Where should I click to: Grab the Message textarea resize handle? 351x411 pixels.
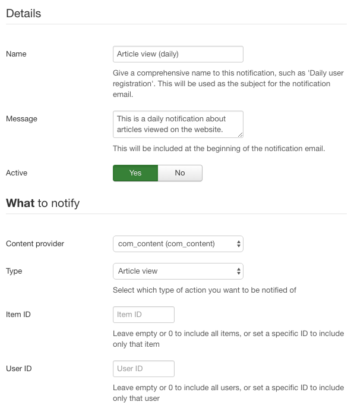coord(241,135)
